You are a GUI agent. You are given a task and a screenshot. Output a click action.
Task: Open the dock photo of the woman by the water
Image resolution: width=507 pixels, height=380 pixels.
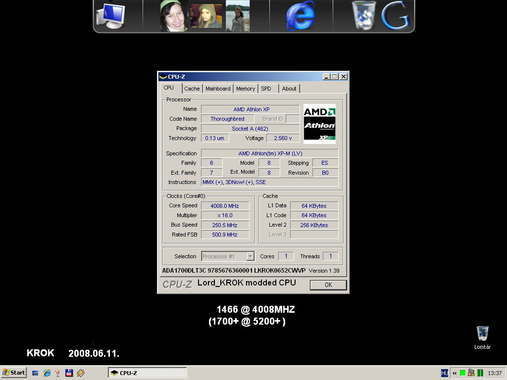point(238,16)
